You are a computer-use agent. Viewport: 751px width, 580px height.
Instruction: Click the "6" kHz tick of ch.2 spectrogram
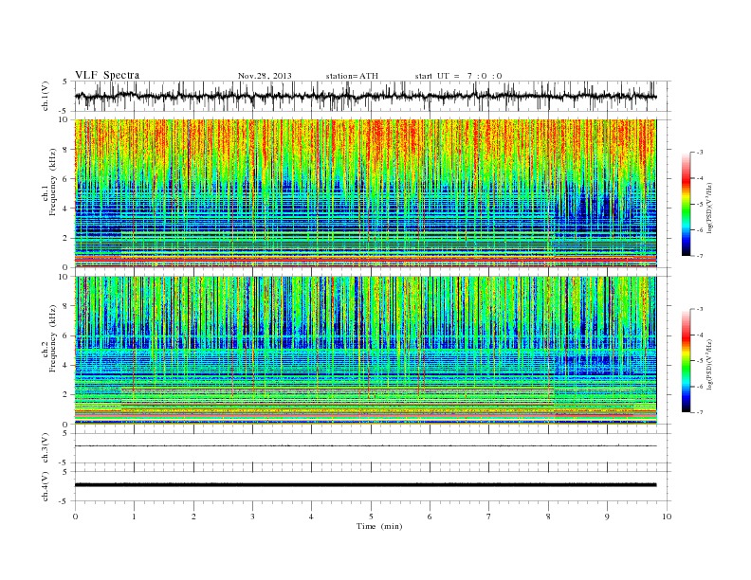coord(65,335)
